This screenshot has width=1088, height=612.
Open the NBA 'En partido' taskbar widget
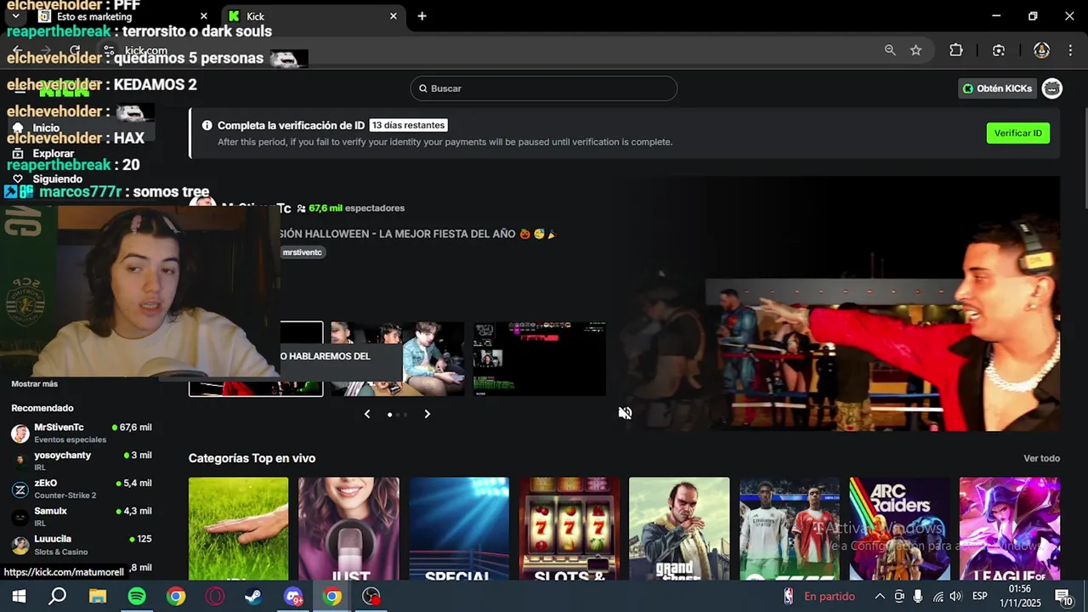pyautogui.click(x=819, y=597)
